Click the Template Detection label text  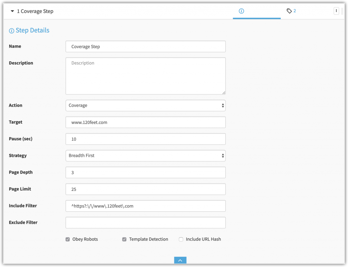click(x=149, y=239)
